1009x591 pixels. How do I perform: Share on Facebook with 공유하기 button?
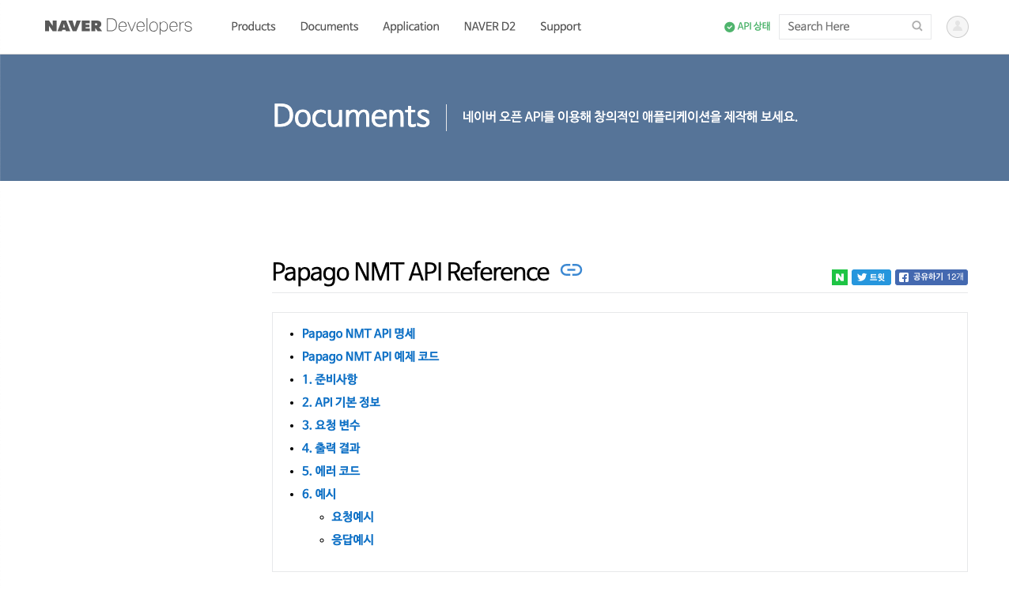click(x=932, y=277)
